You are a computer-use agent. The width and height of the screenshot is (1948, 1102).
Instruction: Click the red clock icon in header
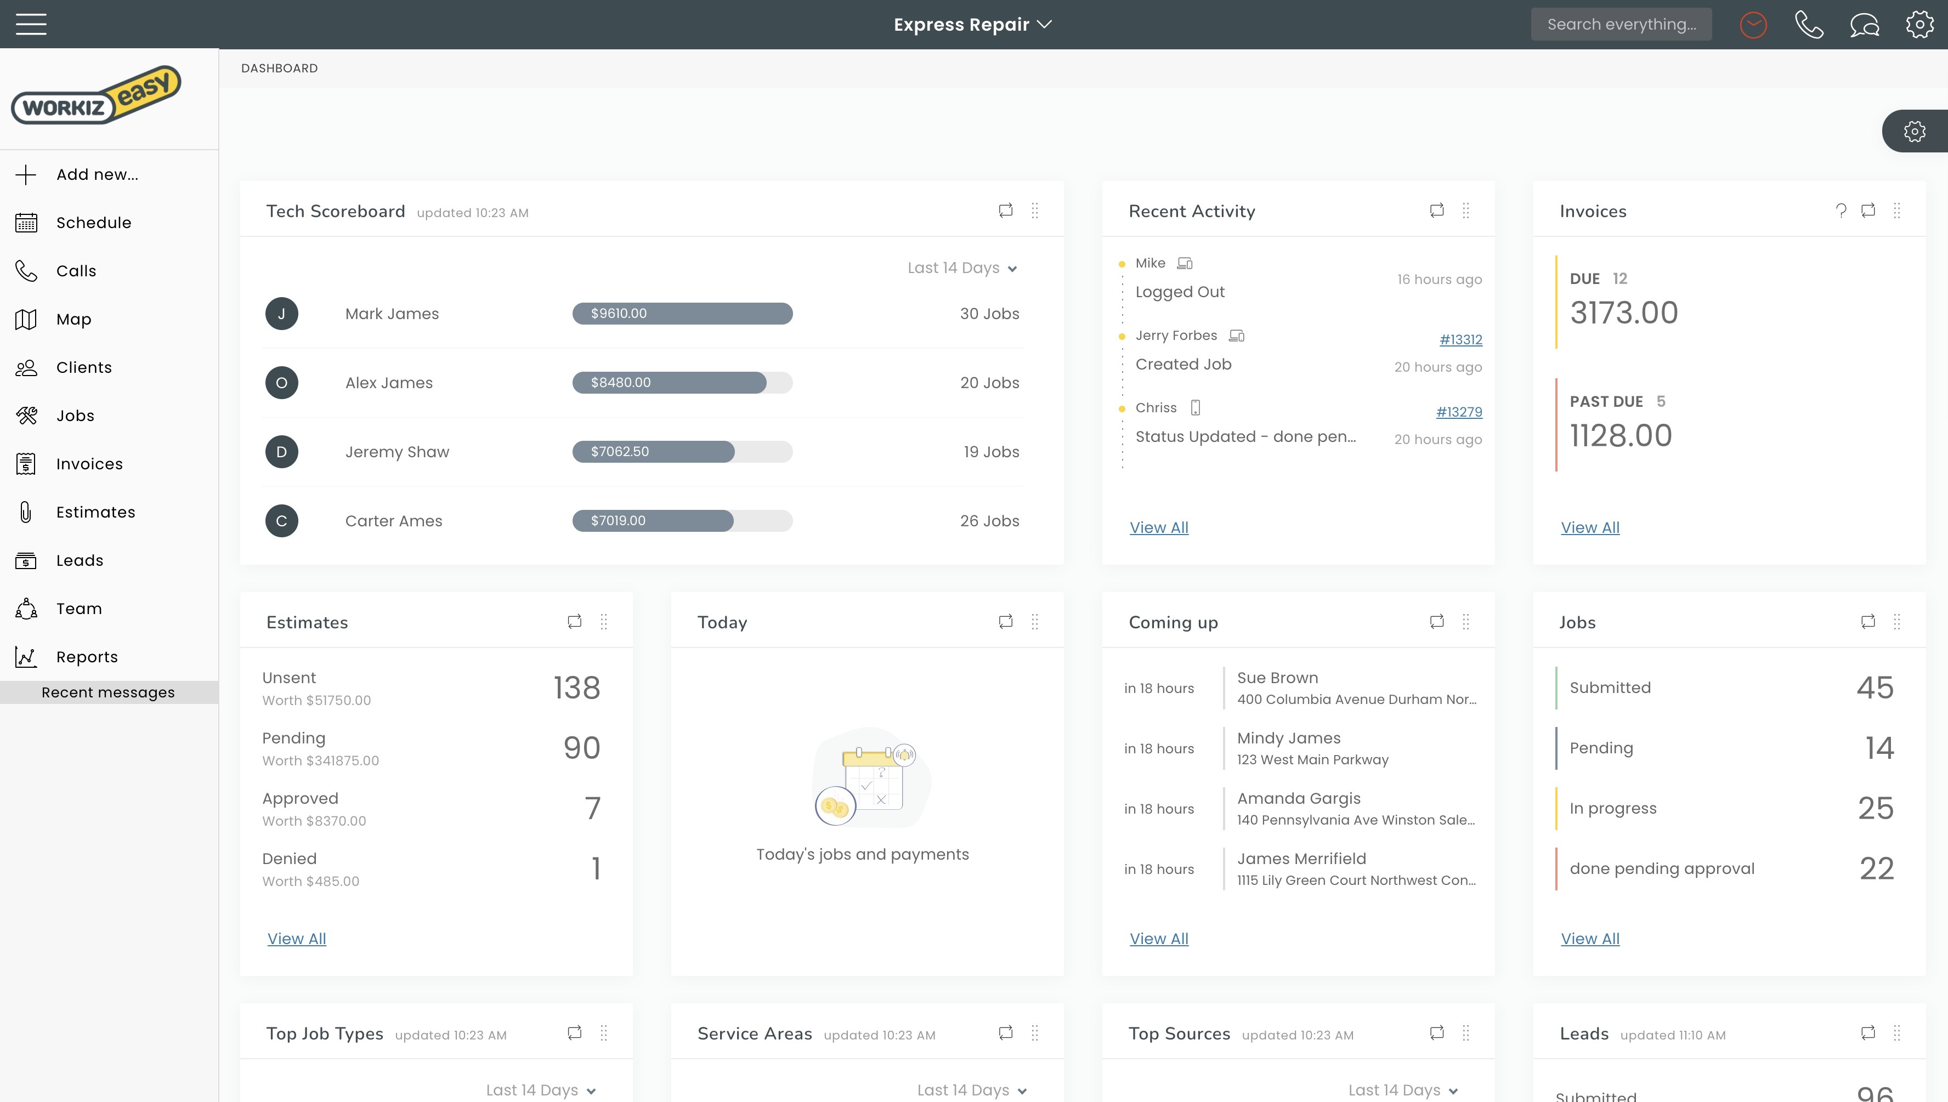point(1753,25)
